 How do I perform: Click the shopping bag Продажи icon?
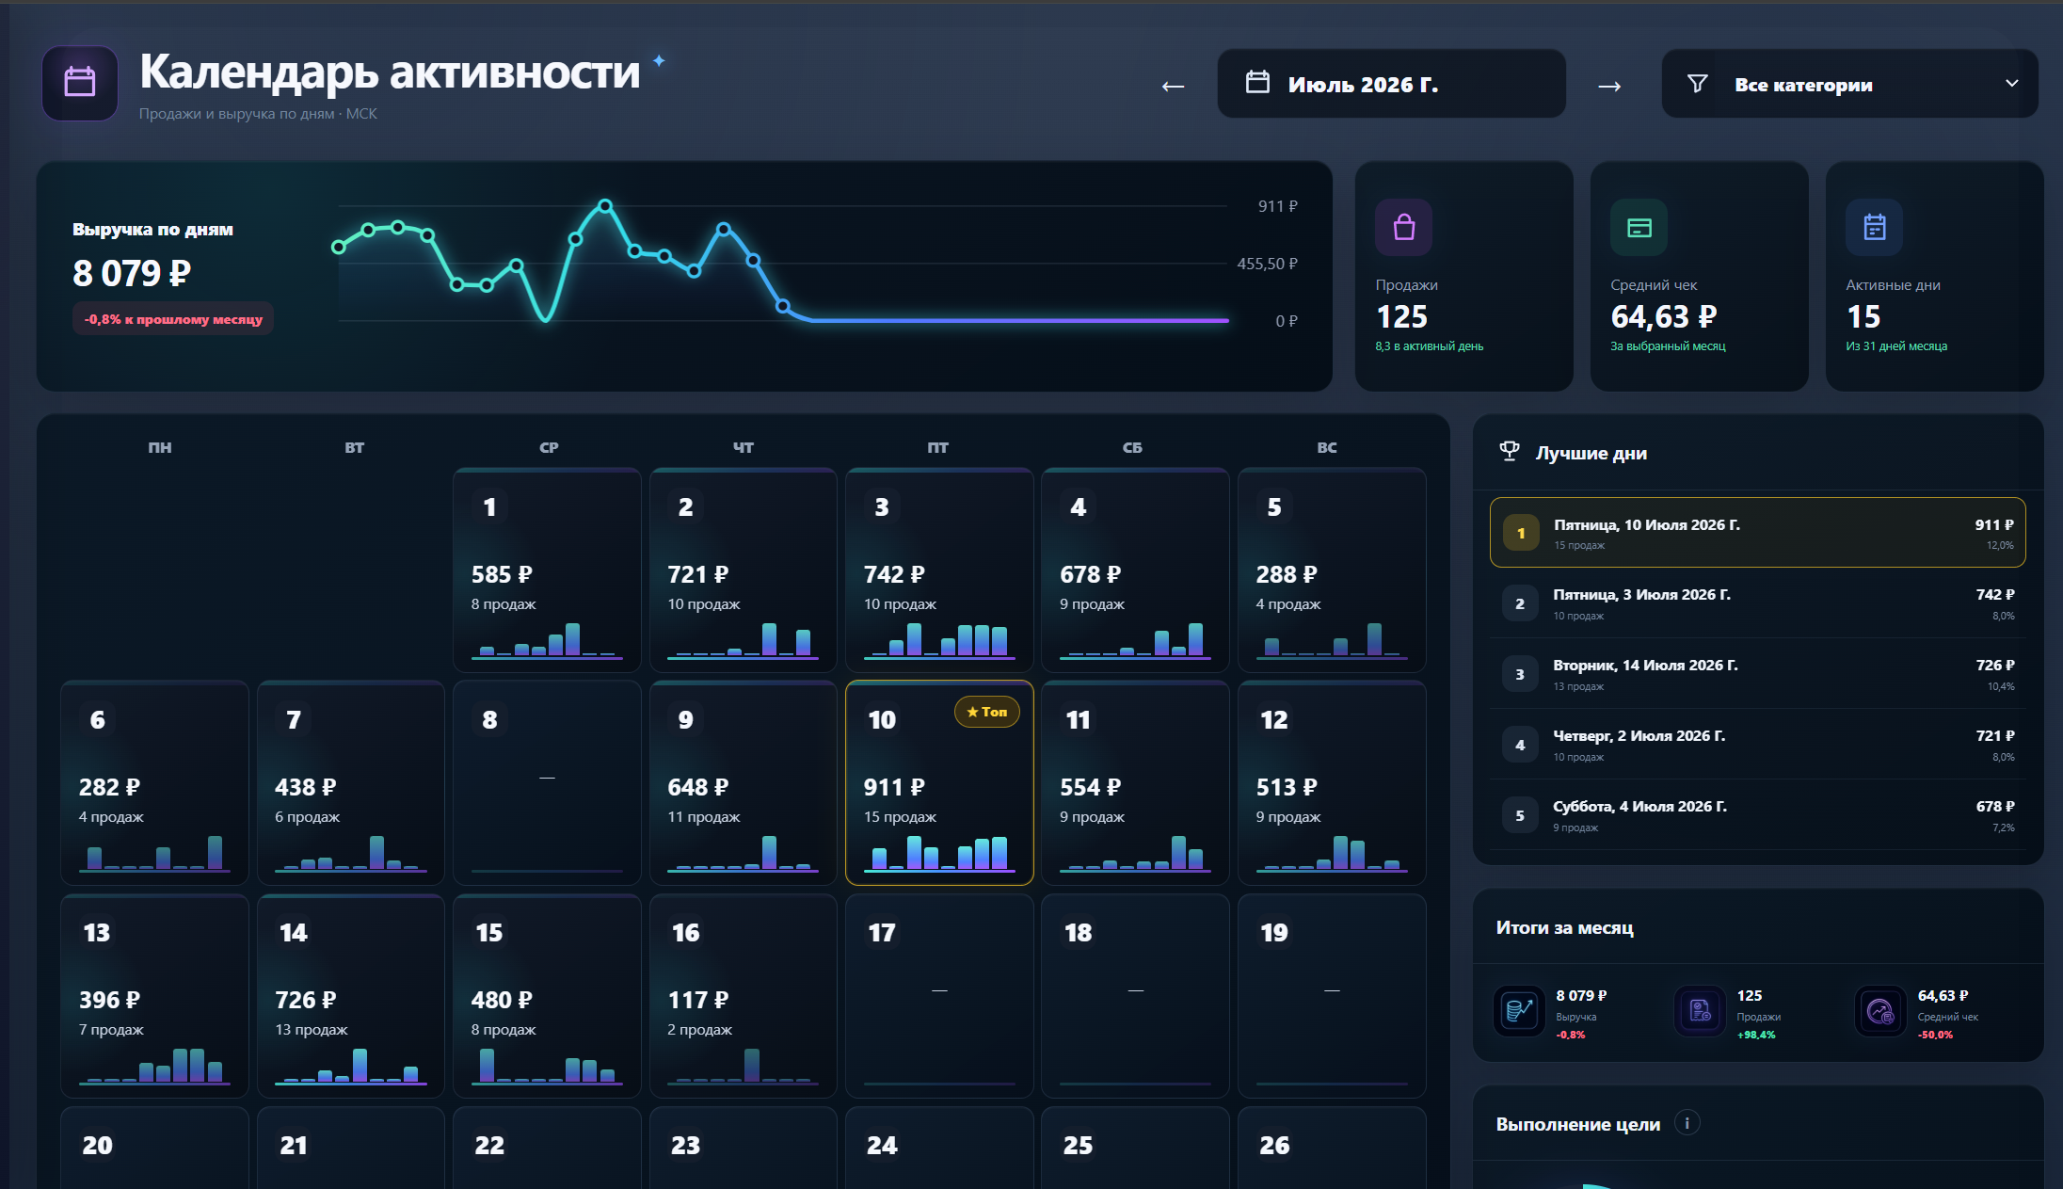[1403, 227]
